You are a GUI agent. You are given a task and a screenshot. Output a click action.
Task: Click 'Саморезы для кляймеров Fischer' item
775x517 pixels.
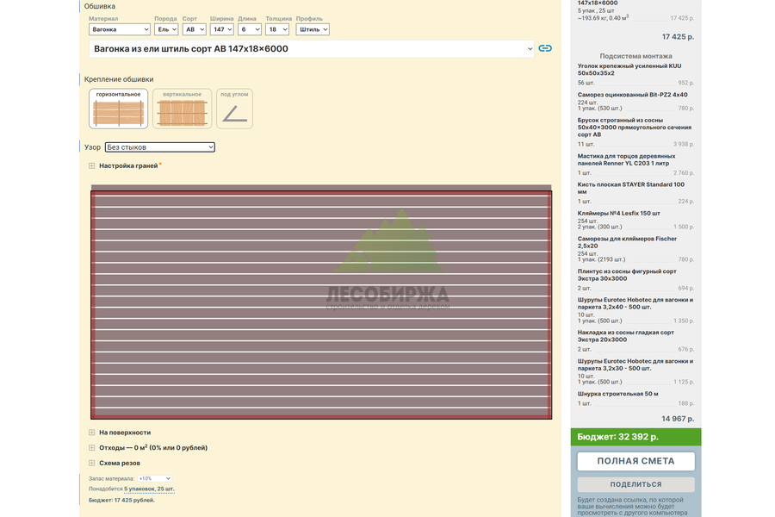tap(627, 242)
